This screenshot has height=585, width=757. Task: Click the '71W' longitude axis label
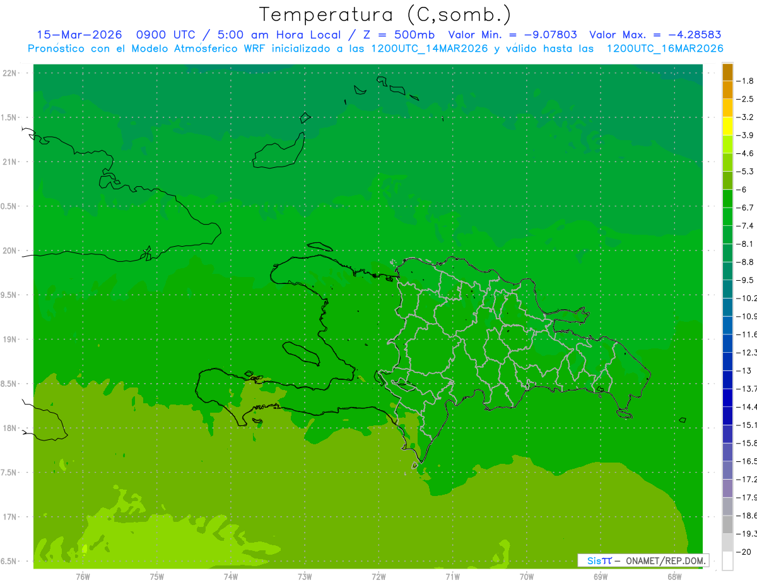click(452, 576)
